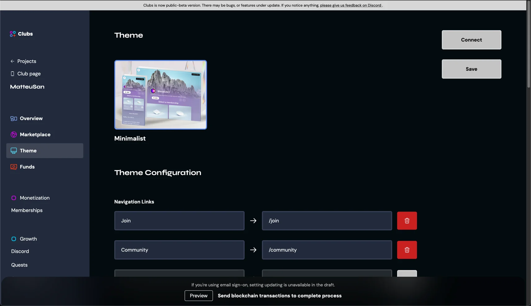
Task: Preview the club page
Action: pos(198,295)
